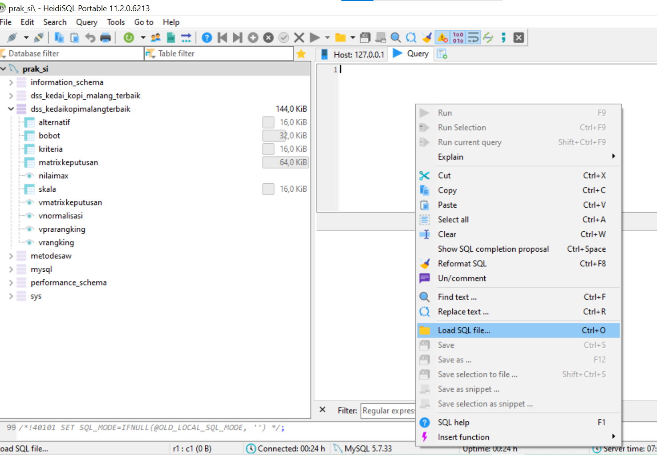This screenshot has width=657, height=455.
Task: Open the User manager icon
Action: (x=156, y=38)
